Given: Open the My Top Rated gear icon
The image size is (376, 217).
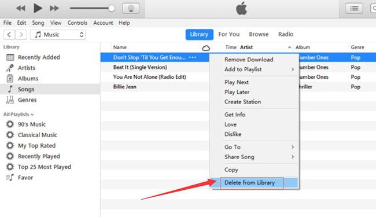Looking at the screenshot, I should (10, 146).
